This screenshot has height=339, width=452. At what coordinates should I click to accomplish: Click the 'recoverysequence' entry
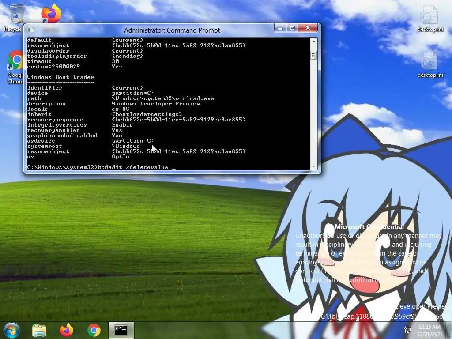tap(55, 120)
